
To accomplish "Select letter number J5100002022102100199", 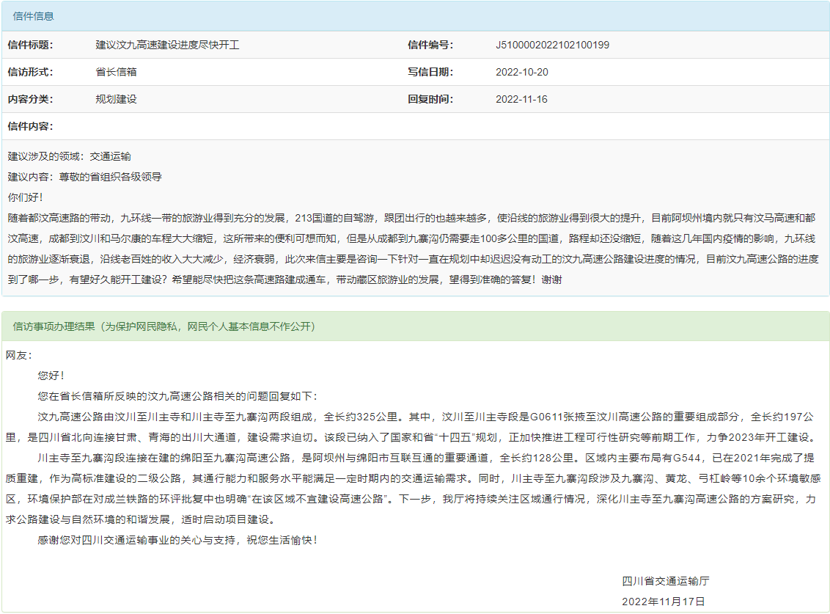I will pyautogui.click(x=552, y=45).
